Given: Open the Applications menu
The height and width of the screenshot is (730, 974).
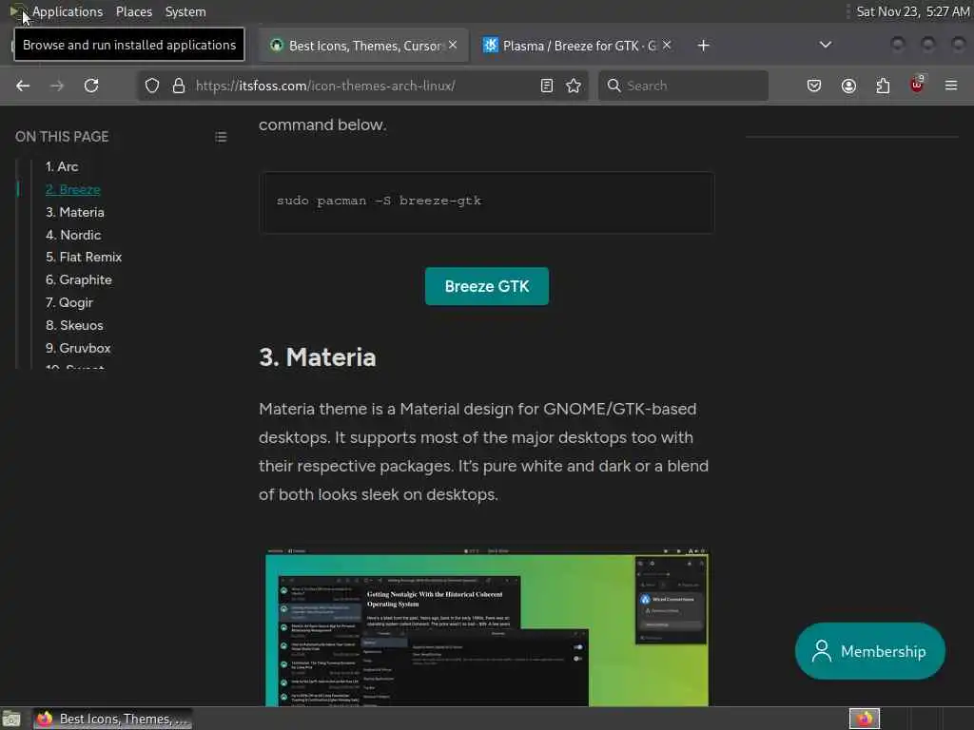Looking at the screenshot, I should click(68, 11).
